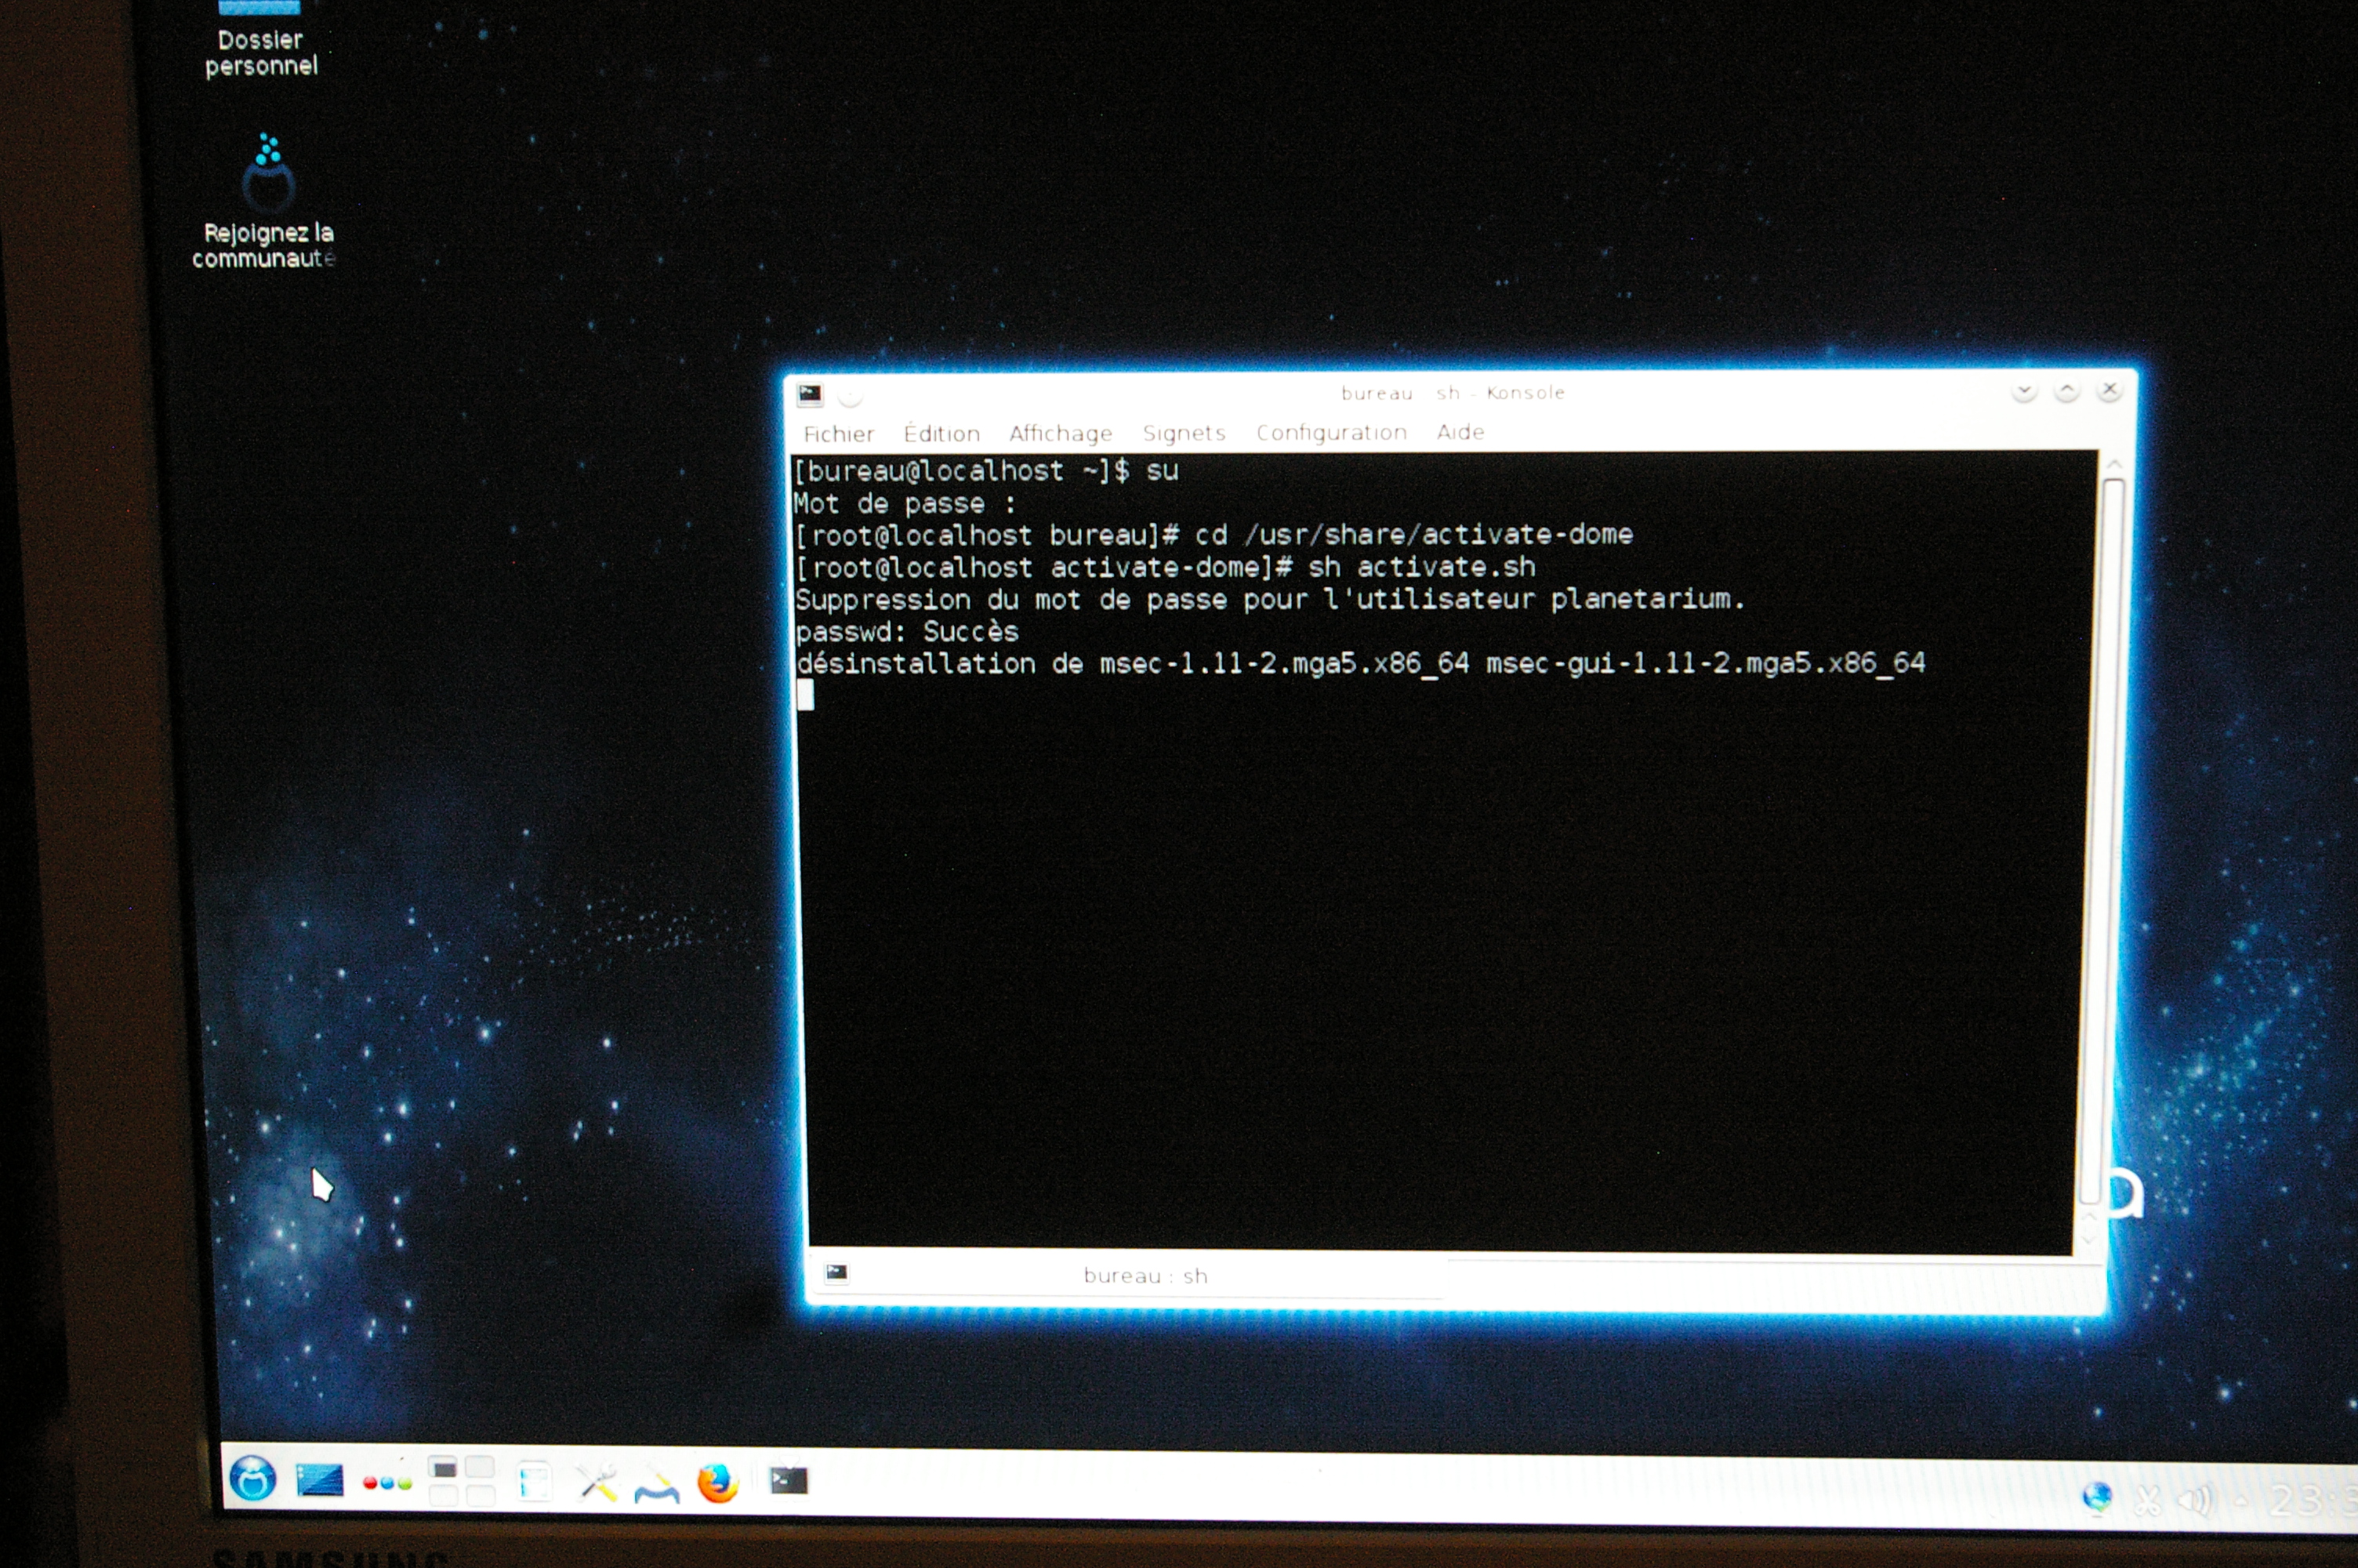This screenshot has width=2358, height=1568.
Task: Open the Signets menu
Action: [1184, 433]
